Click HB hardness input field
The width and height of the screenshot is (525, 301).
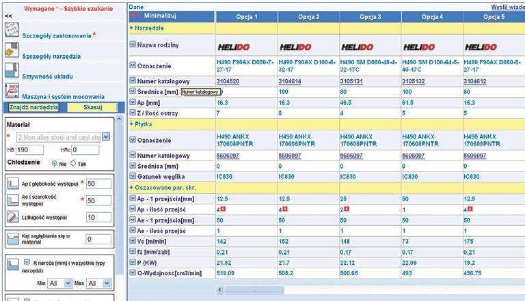[x=29, y=150]
